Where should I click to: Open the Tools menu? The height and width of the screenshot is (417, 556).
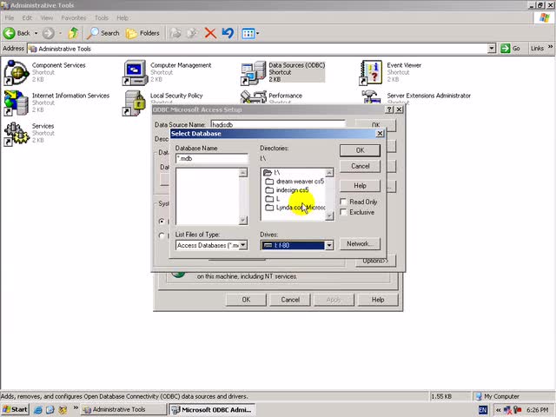point(101,17)
